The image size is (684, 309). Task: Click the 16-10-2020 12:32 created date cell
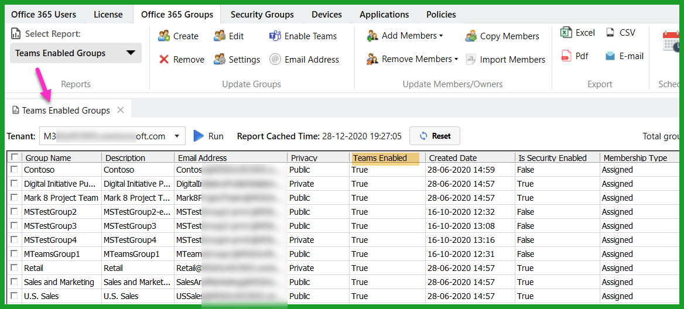pyautogui.click(x=470, y=212)
